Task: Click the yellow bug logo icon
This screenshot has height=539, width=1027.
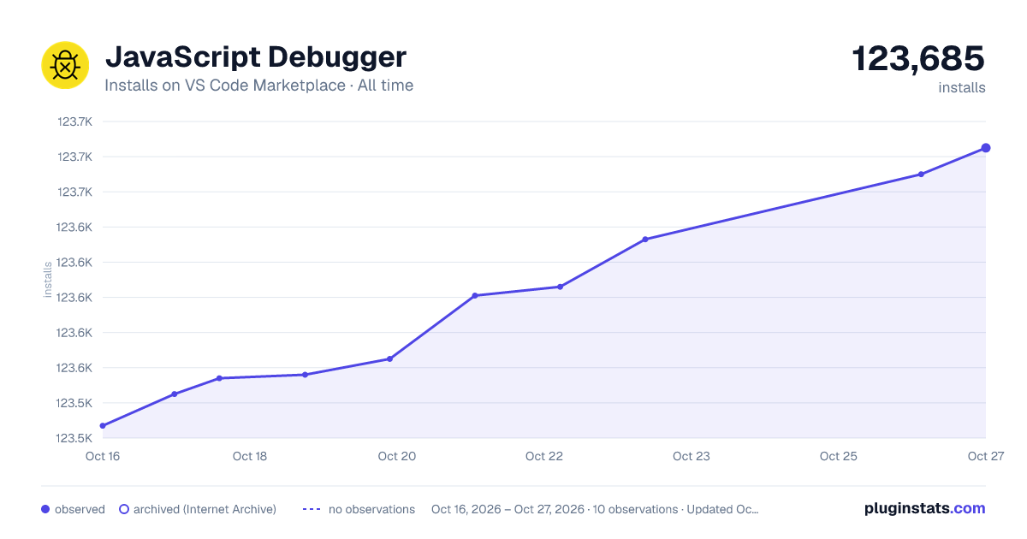Action: click(x=65, y=65)
